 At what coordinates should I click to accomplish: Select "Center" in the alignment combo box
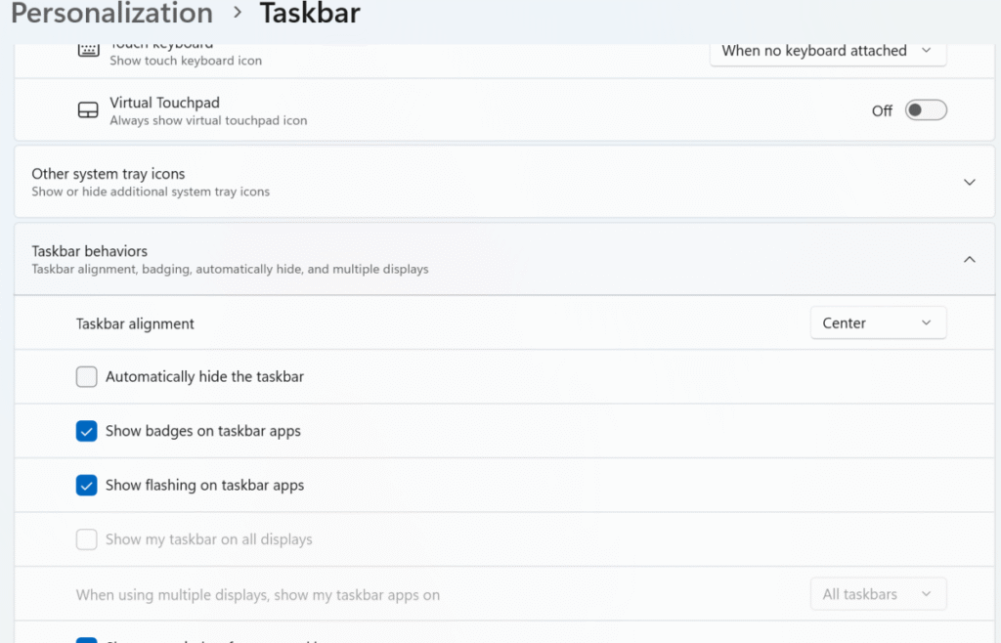click(877, 322)
